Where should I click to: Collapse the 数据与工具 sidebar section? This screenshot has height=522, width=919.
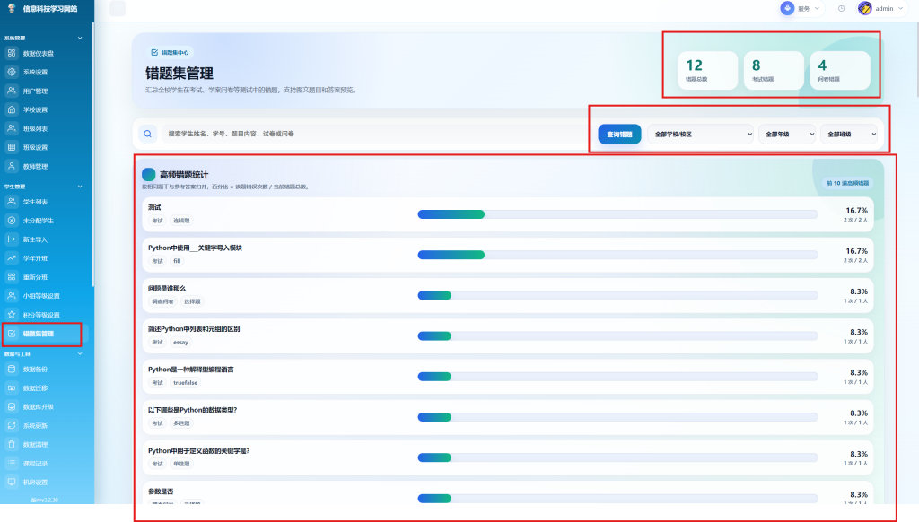coord(80,354)
